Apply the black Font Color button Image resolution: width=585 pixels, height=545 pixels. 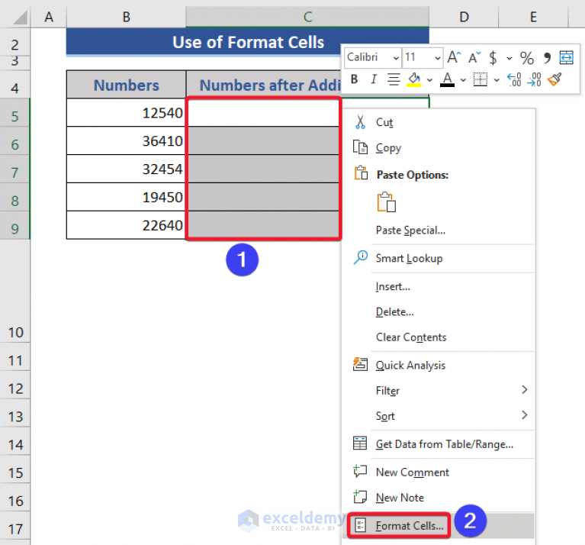click(x=448, y=79)
